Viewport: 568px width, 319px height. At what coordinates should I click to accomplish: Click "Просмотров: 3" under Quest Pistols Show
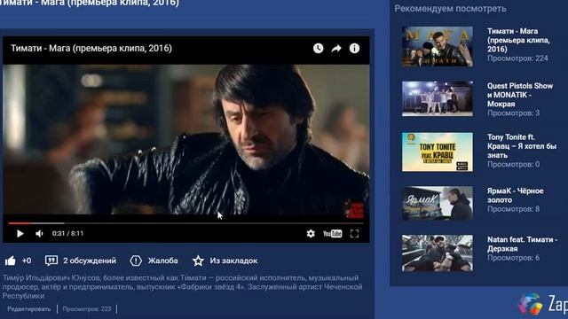click(513, 113)
